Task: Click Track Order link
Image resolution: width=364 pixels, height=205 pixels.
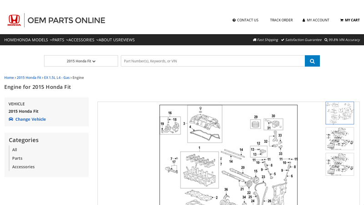Action: 281,20
